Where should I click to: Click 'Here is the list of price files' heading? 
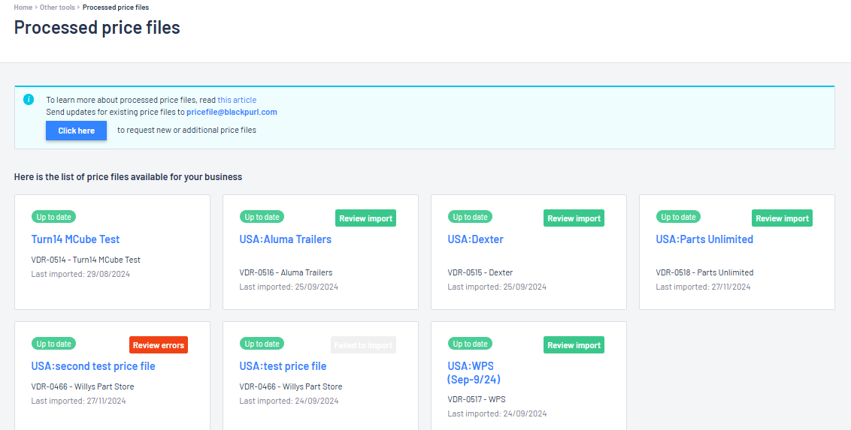[128, 177]
